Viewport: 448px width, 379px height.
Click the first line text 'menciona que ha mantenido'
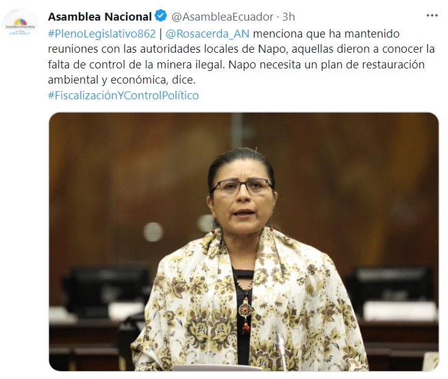pos(326,33)
